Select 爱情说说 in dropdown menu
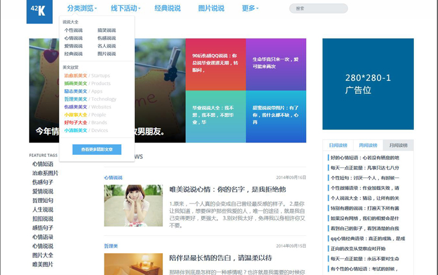Image resolution: width=438 pixels, height=275 pixels. coord(73,46)
